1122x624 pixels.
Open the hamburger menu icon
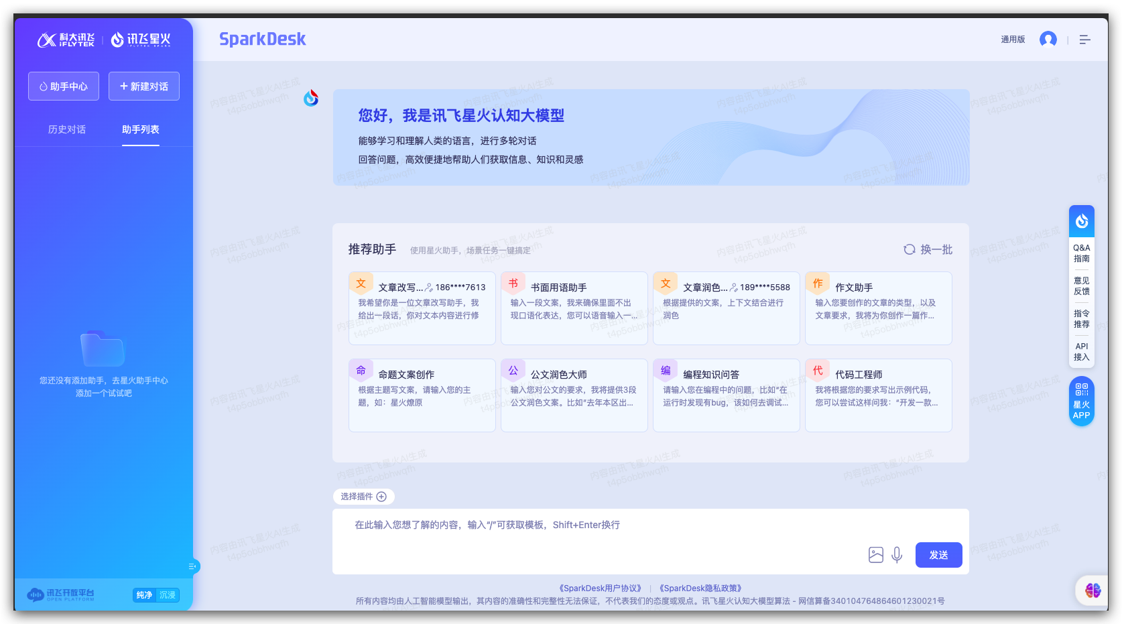pos(1085,40)
